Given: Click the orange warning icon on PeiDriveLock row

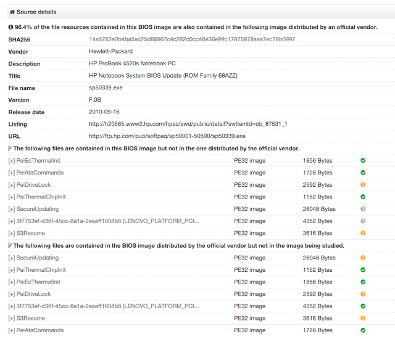Looking at the screenshot, I should [363, 185].
